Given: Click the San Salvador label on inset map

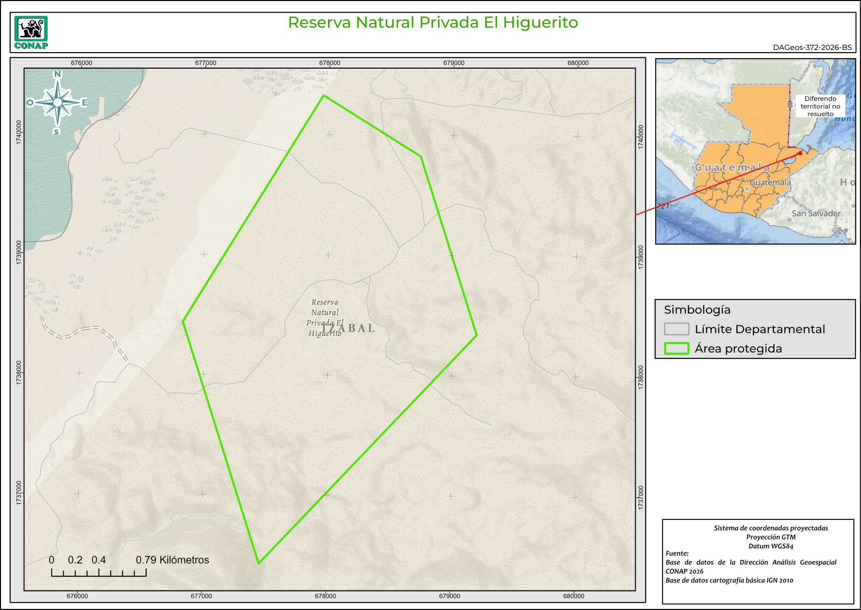Looking at the screenshot, I should click(816, 213).
